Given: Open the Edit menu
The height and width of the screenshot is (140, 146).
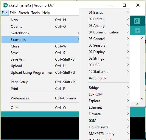Looking at the screenshot, I should coord(13,13).
